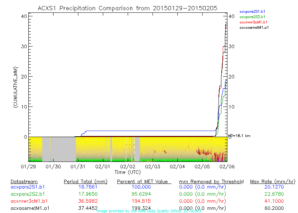Image resolution: width=298 pixels, height=213 pixels.
Task: Click the Time (UTC) axis label
Action: [x=127, y=172]
